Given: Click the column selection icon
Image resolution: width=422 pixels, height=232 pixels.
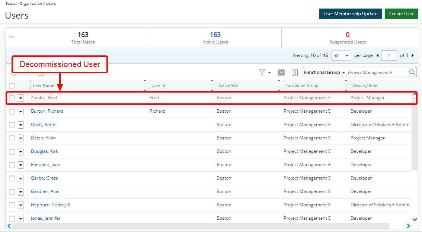Looking at the screenshot, I should pyautogui.click(x=294, y=72).
